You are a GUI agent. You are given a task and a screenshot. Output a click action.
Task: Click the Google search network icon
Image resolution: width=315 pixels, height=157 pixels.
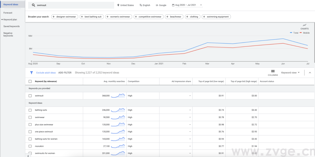pyautogui.click(x=157, y=5)
